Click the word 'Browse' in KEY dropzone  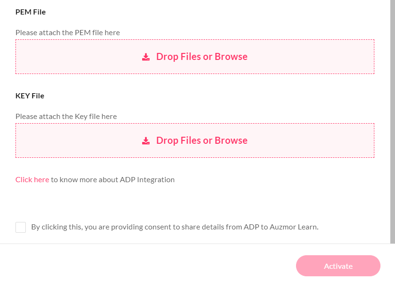tap(231, 140)
